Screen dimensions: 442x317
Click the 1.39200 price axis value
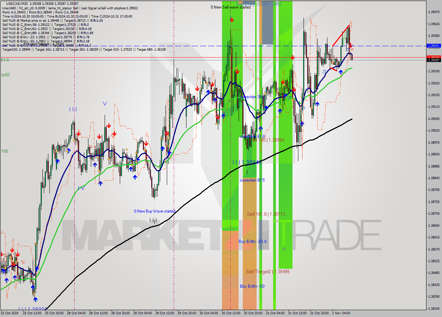[x=434, y=83]
